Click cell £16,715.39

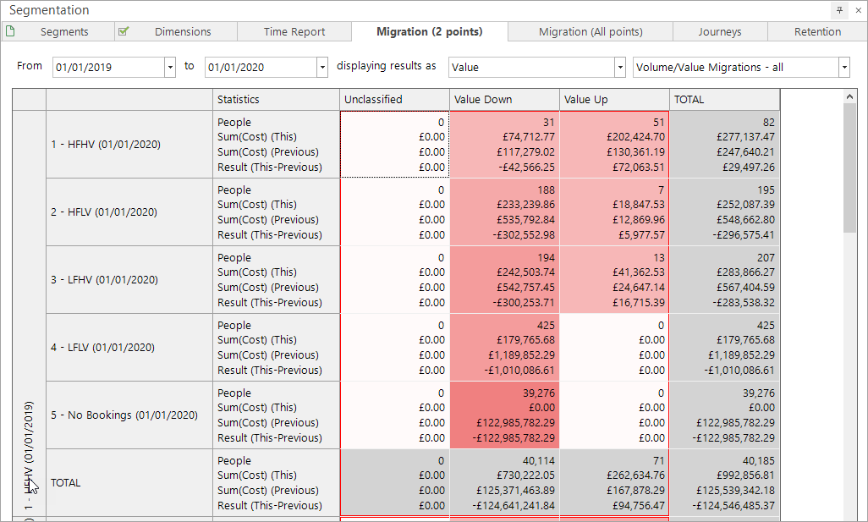pos(638,302)
